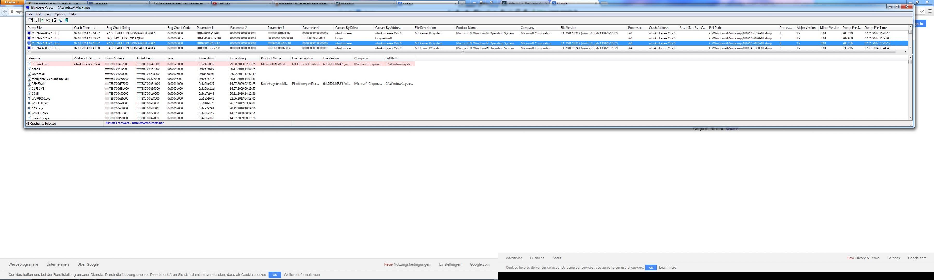The image size is (934, 280).
Task: Open the View menu
Action: point(47,15)
